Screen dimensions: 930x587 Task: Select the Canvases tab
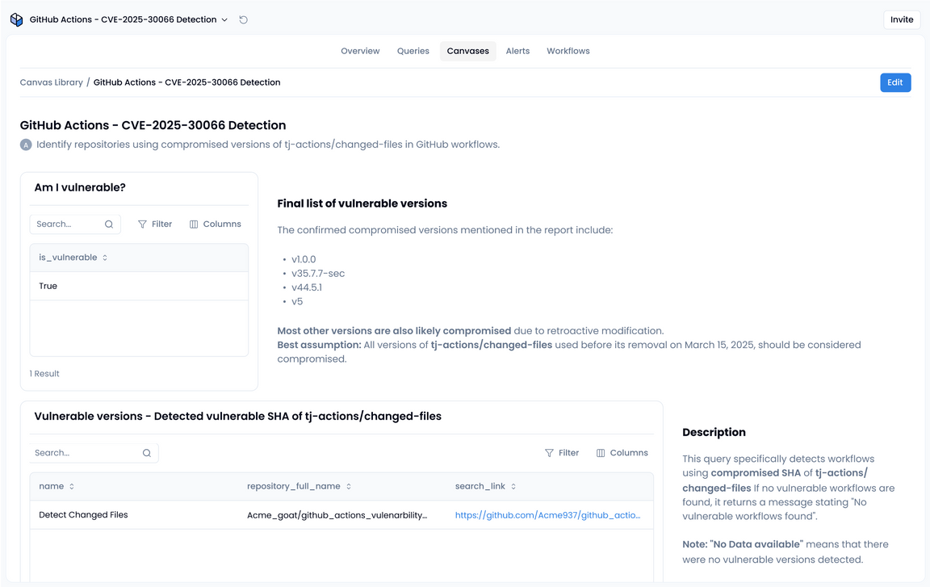pos(468,51)
